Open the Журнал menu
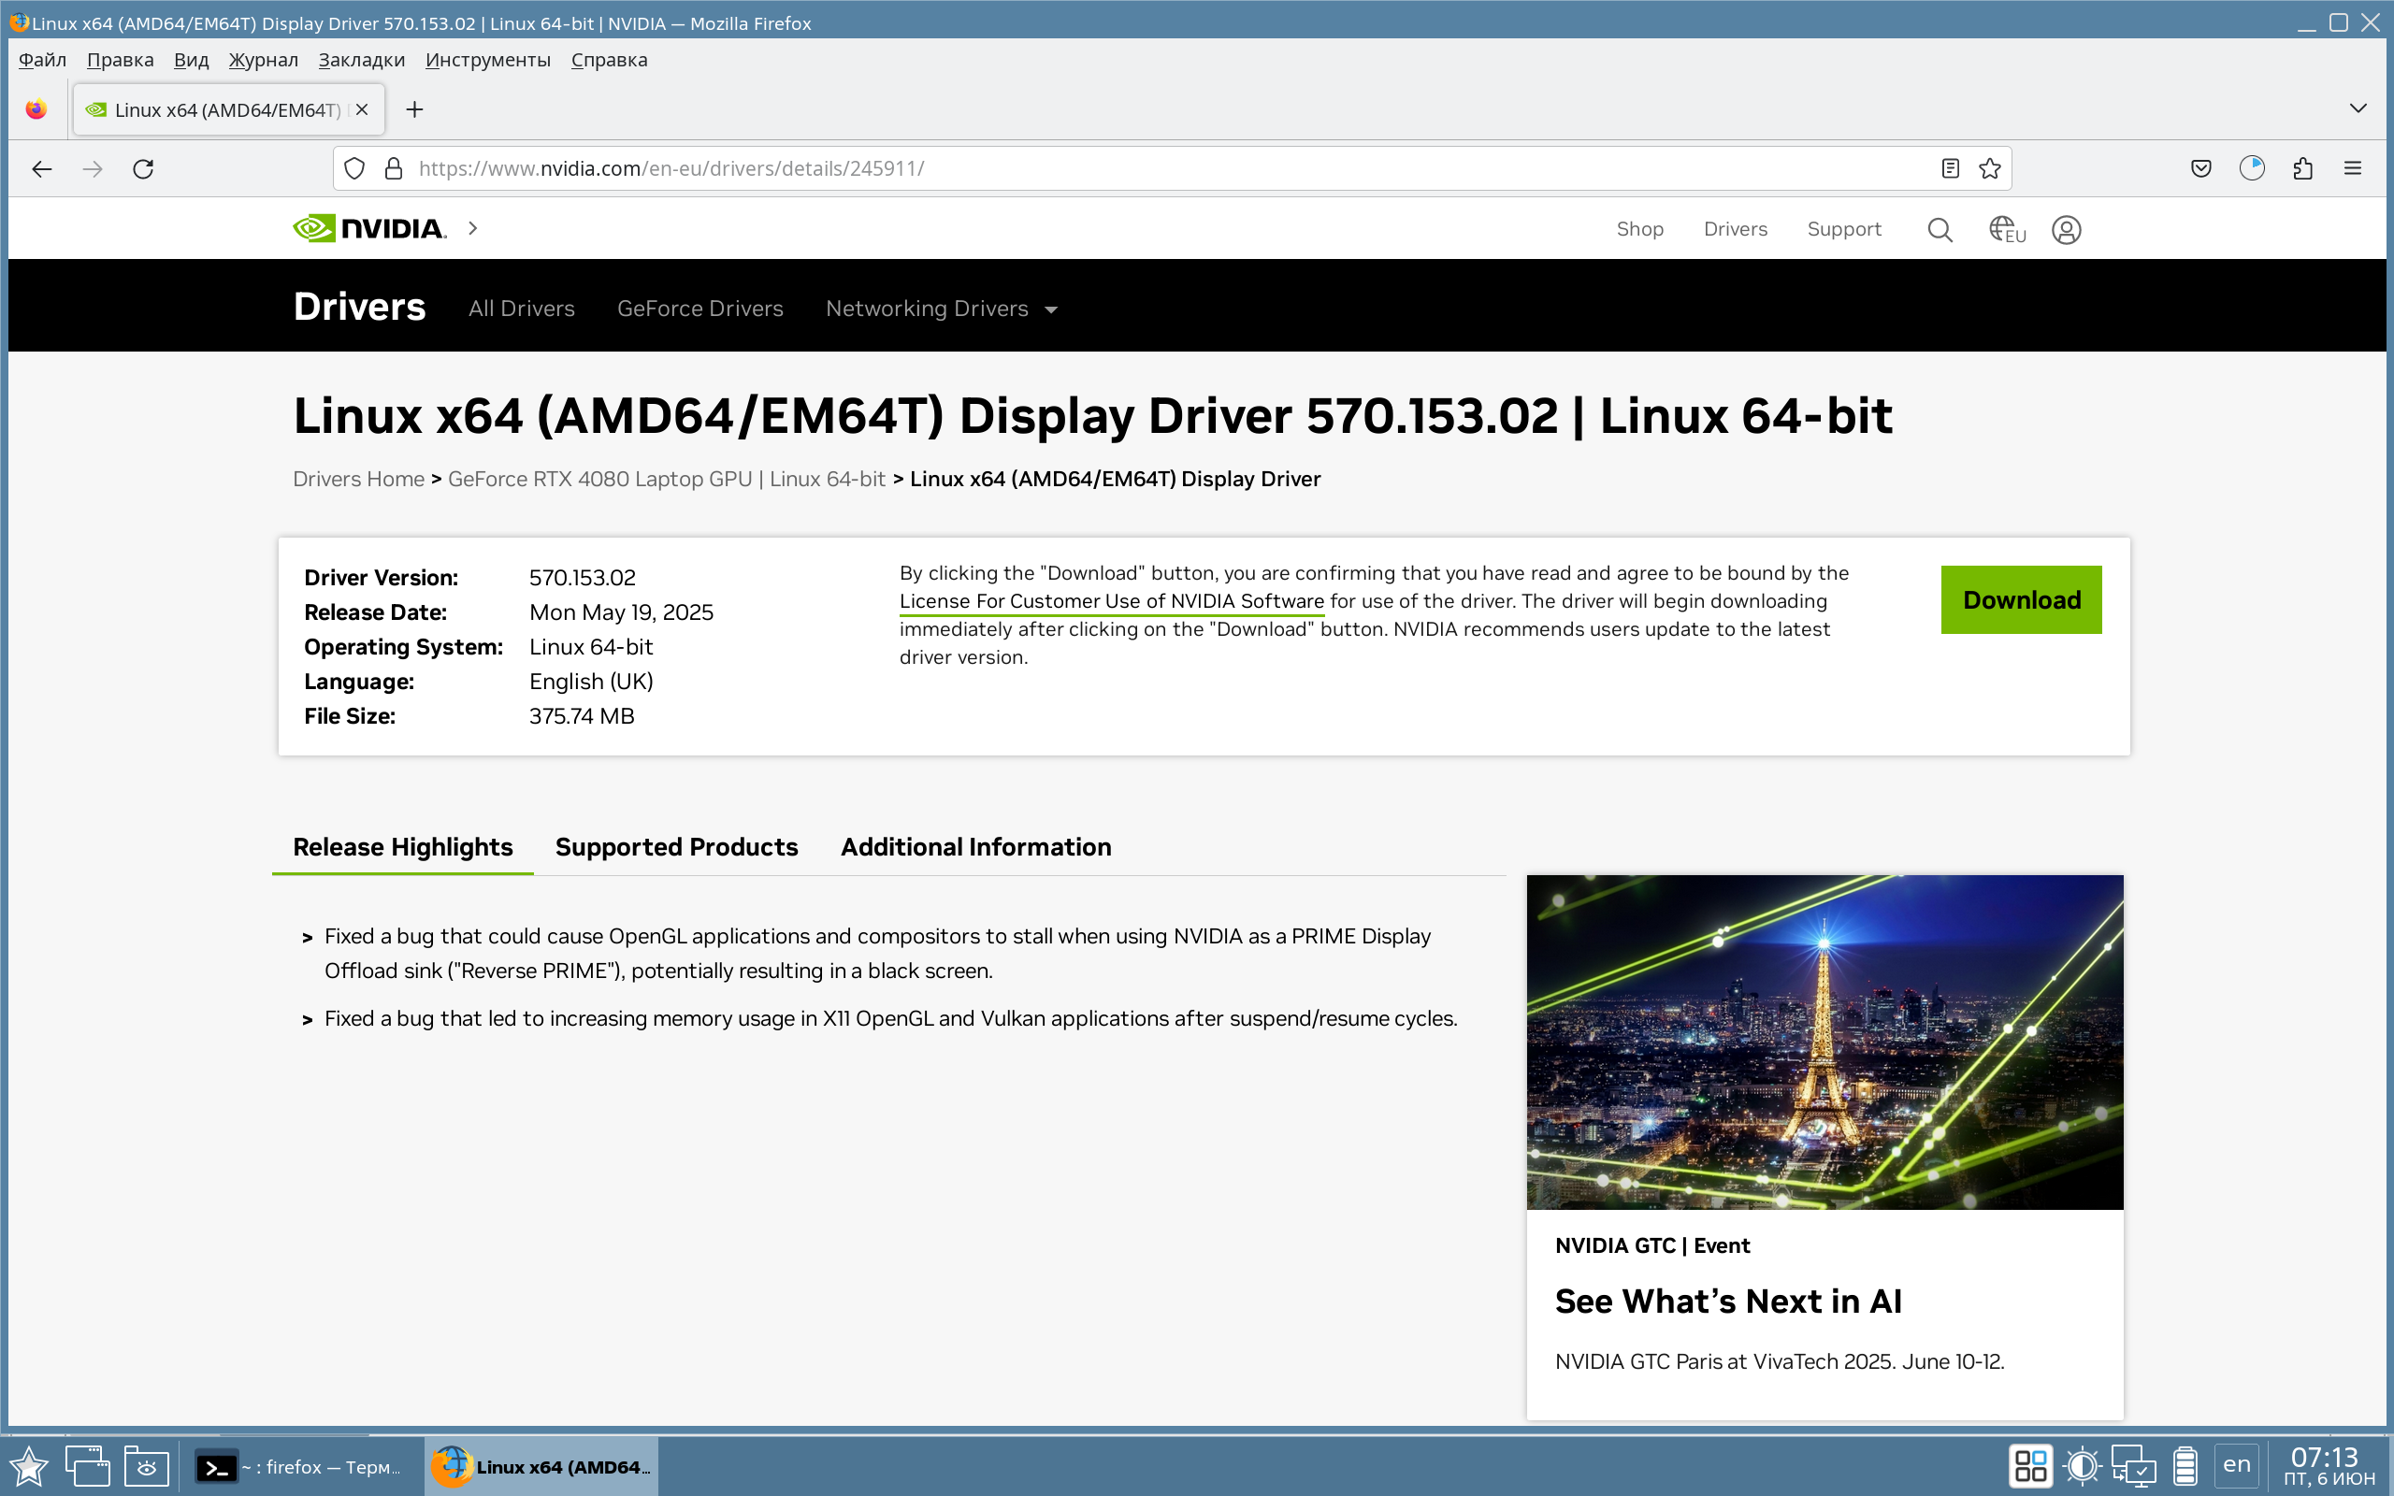The width and height of the screenshot is (2394, 1496). pyautogui.click(x=263, y=59)
